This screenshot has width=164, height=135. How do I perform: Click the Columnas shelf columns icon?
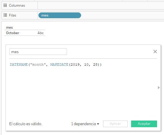[x=5, y=5]
